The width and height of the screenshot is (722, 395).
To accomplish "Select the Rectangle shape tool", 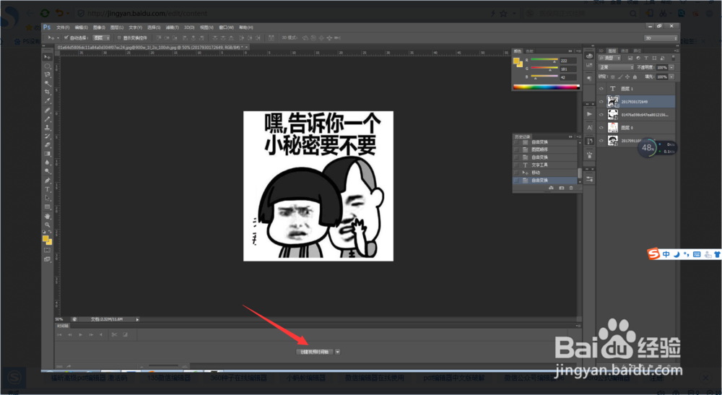I will pyautogui.click(x=48, y=207).
